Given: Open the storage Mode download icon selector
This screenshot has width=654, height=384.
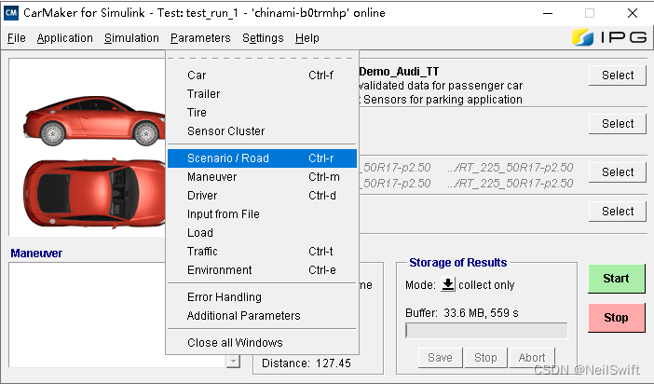Looking at the screenshot, I should pos(448,284).
